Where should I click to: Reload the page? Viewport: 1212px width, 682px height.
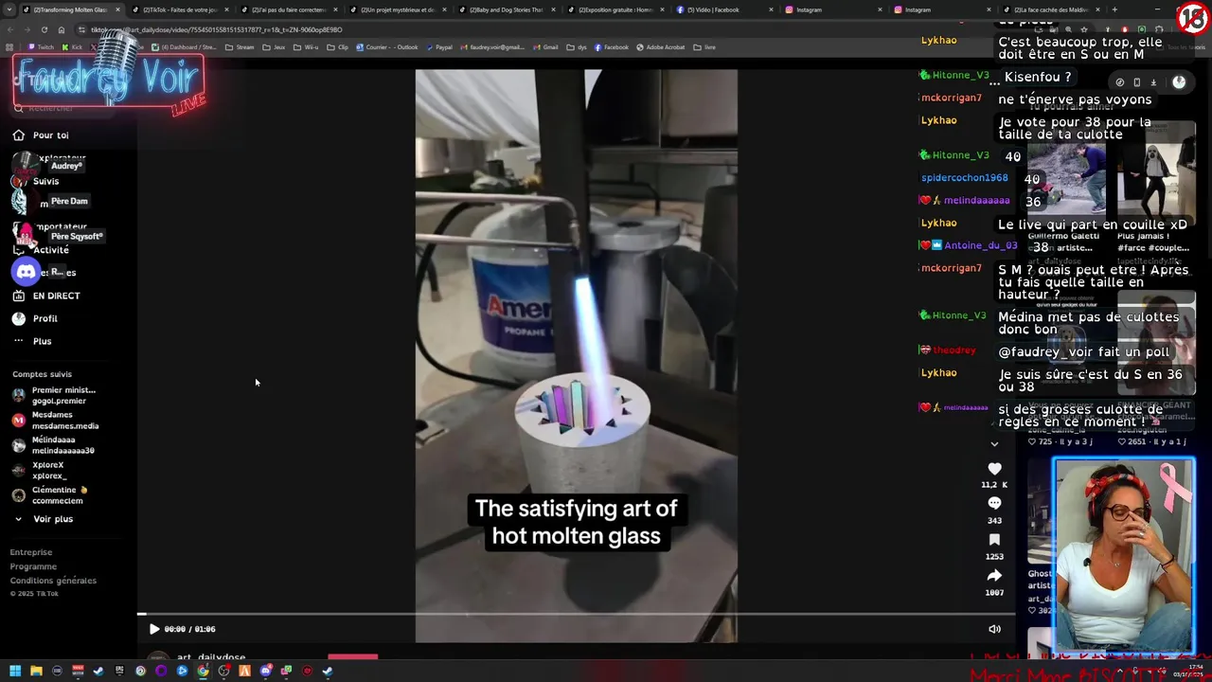click(44, 29)
